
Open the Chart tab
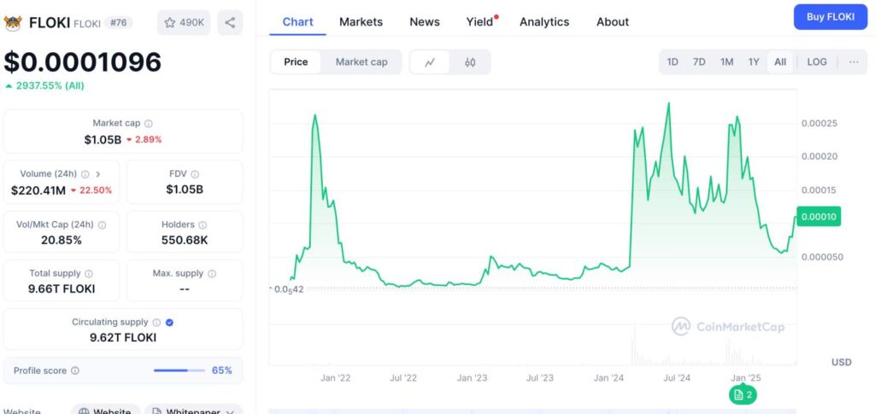[x=297, y=21]
